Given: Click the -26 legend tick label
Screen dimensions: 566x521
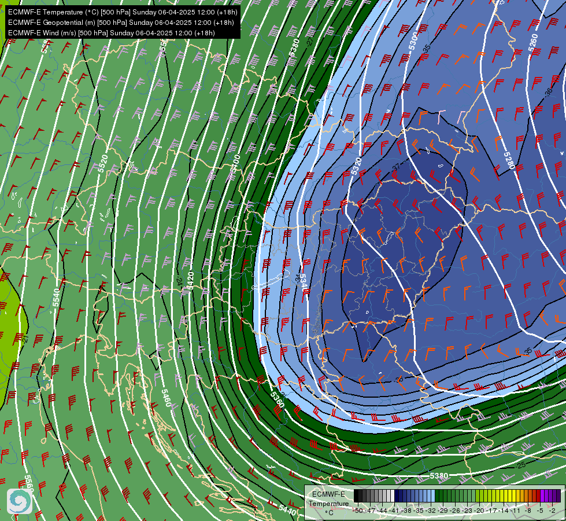Looking at the screenshot, I should pos(456,511).
